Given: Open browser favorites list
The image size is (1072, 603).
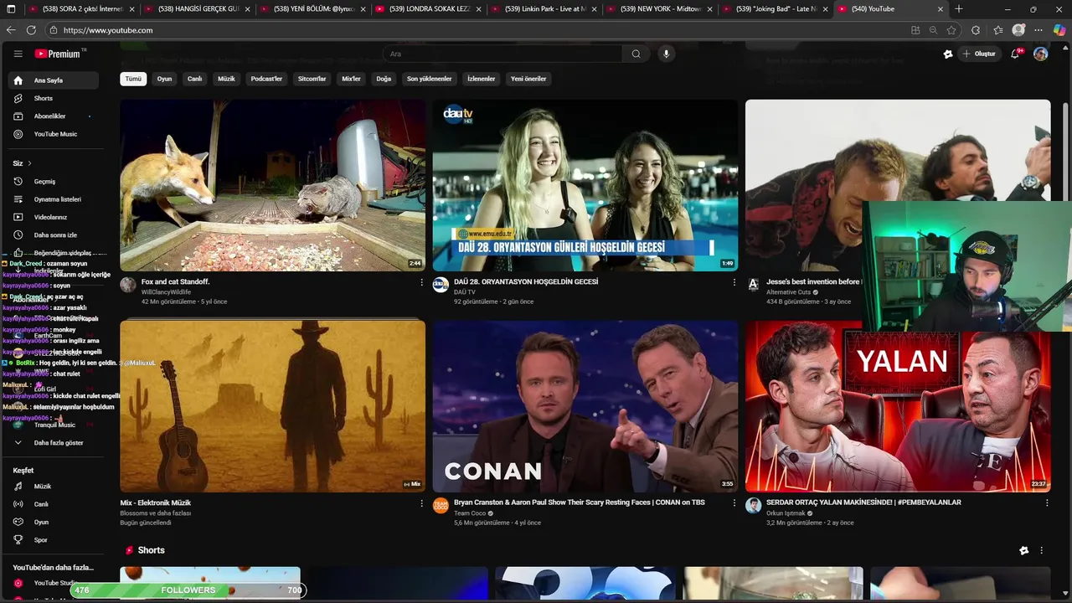Looking at the screenshot, I should tap(998, 30).
